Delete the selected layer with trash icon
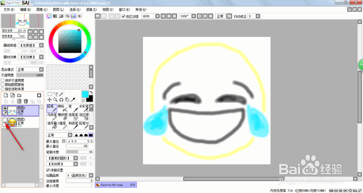This screenshot has height=193, width=363. [26, 101]
